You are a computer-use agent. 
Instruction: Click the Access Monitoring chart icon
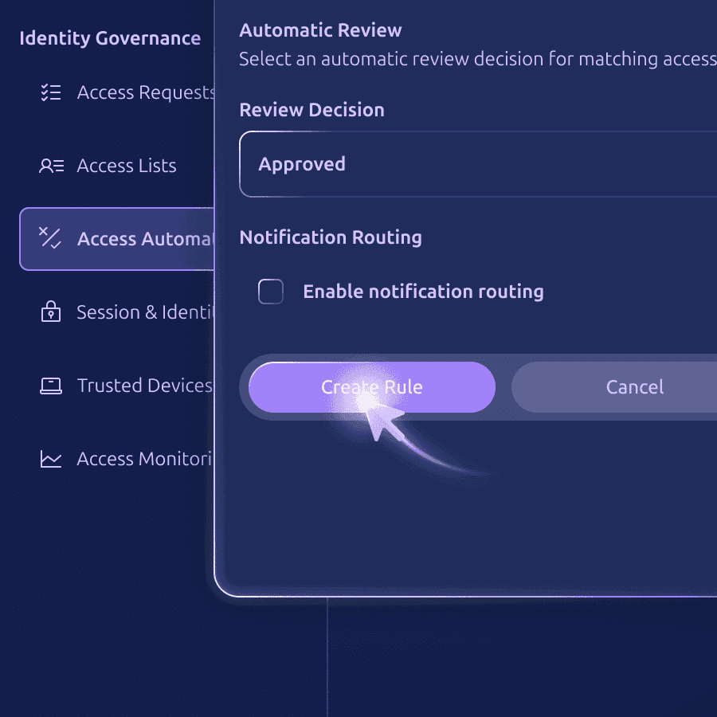tap(51, 460)
